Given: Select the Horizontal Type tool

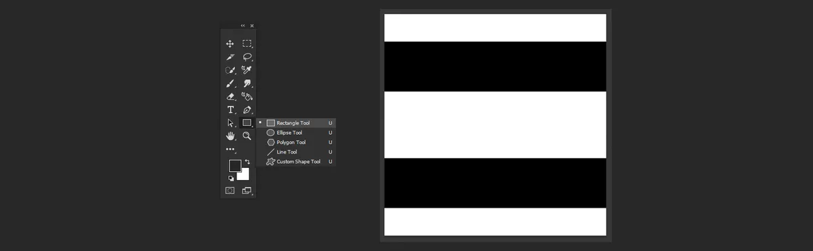Looking at the screenshot, I should point(230,110).
